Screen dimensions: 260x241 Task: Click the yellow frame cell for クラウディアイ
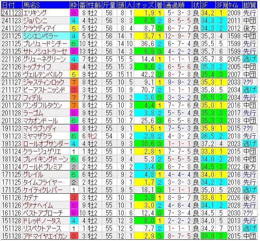pyautogui.click(x=74, y=28)
